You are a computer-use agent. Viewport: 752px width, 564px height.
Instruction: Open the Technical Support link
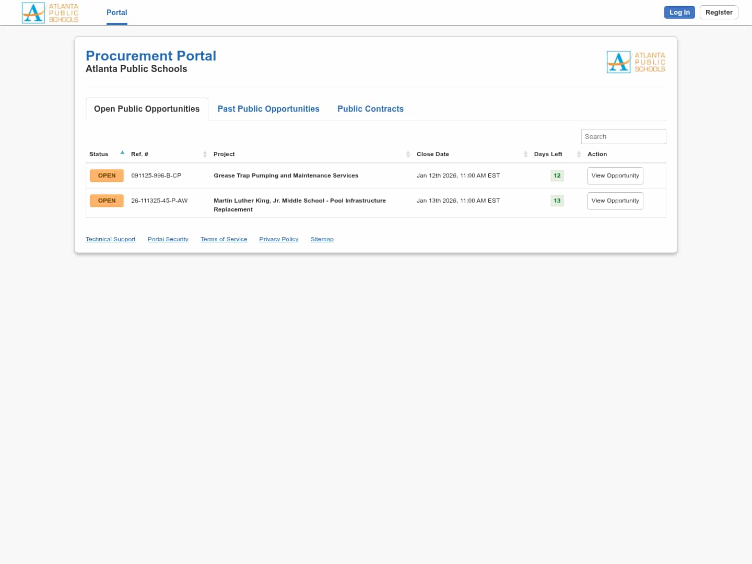(x=110, y=240)
